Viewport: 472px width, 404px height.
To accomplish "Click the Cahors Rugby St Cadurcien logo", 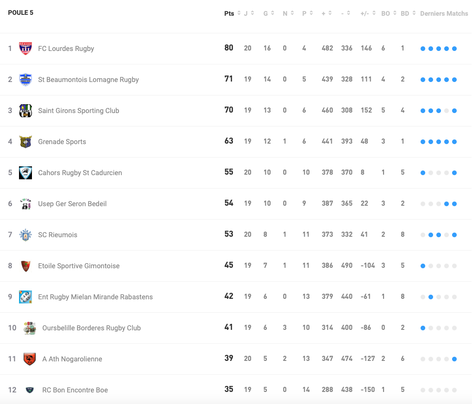I will pyautogui.click(x=25, y=173).
